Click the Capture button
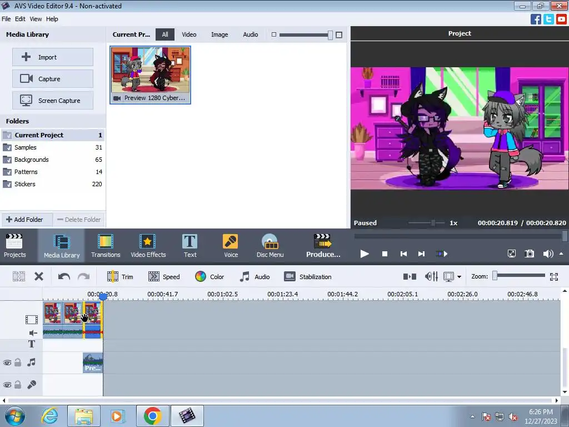569x427 pixels. tap(53, 79)
